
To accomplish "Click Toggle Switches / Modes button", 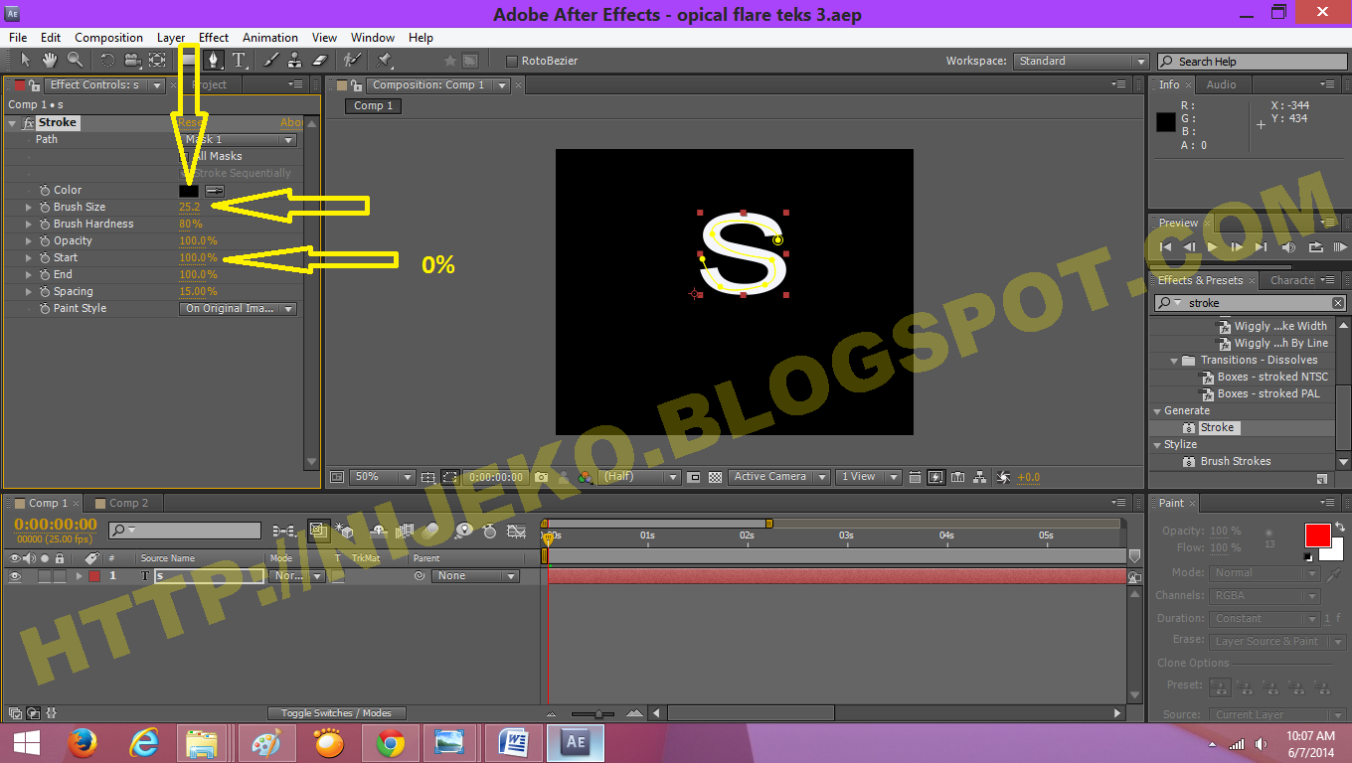I will [x=336, y=713].
